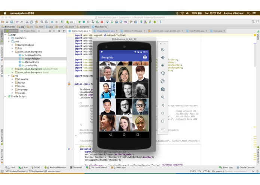260x185 pixels.
Task: Take emulator screenshot camera icon
Action: [x=162, y=89]
